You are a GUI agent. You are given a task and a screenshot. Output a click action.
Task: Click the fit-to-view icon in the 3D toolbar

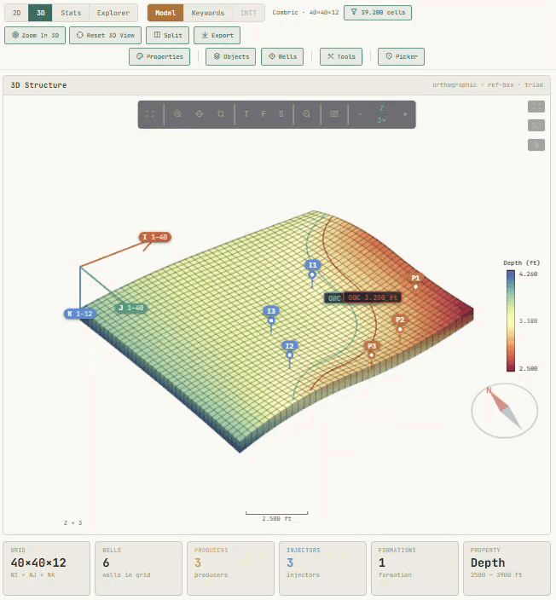pyautogui.click(x=150, y=114)
